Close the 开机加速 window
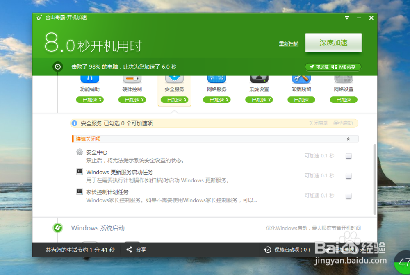The image size is (410, 275). (x=371, y=18)
